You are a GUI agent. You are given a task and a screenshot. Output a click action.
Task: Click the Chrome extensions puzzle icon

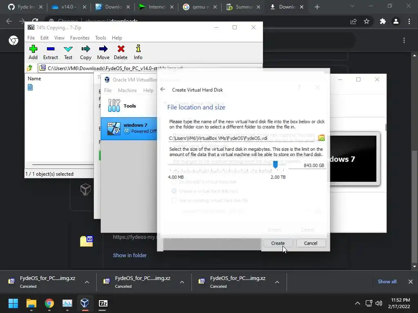pyautogui.click(x=382, y=21)
